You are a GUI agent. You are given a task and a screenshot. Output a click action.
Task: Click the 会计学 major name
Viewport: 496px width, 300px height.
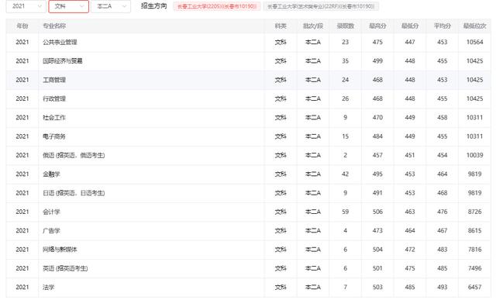tap(51, 212)
